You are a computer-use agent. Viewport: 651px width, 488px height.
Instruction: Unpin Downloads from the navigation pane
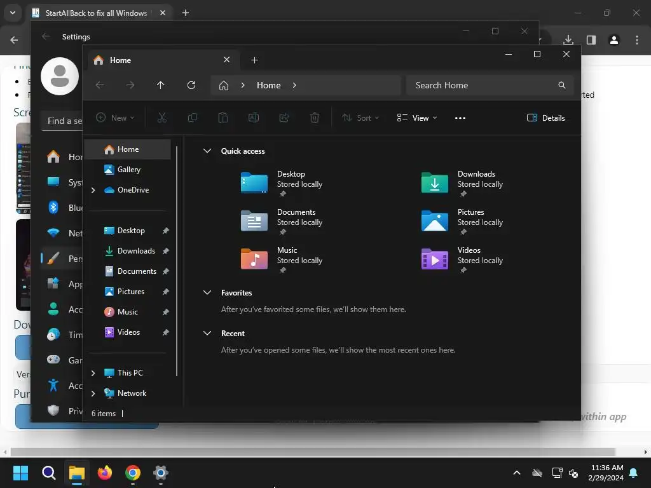click(x=166, y=251)
